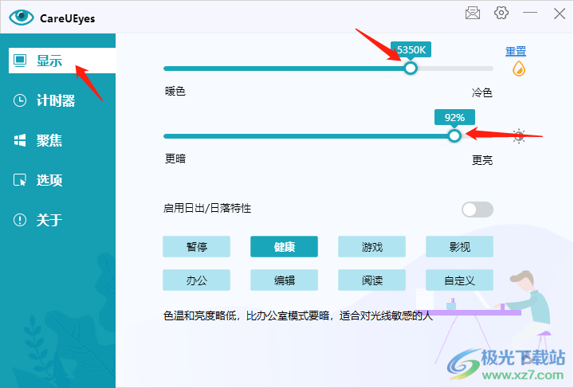
Task: Click the mode description text starting 色温和亮度略低
Action: click(298, 315)
